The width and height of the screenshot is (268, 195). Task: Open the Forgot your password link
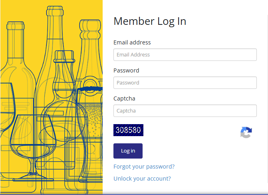coord(144,167)
